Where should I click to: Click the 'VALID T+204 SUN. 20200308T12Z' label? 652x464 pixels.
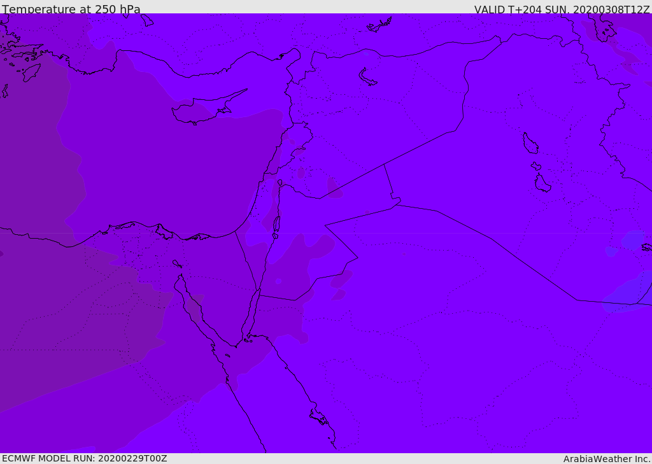click(562, 10)
